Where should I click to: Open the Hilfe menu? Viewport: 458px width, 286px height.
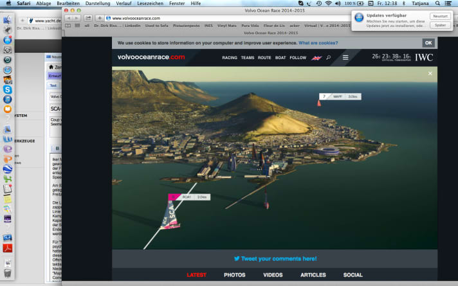(x=196, y=3)
